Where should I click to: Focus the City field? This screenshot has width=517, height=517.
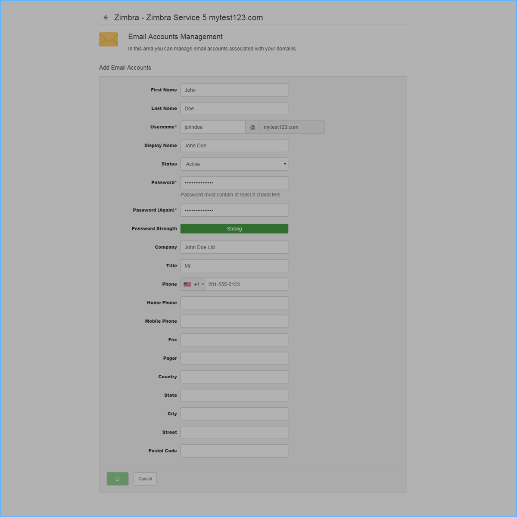(x=234, y=414)
